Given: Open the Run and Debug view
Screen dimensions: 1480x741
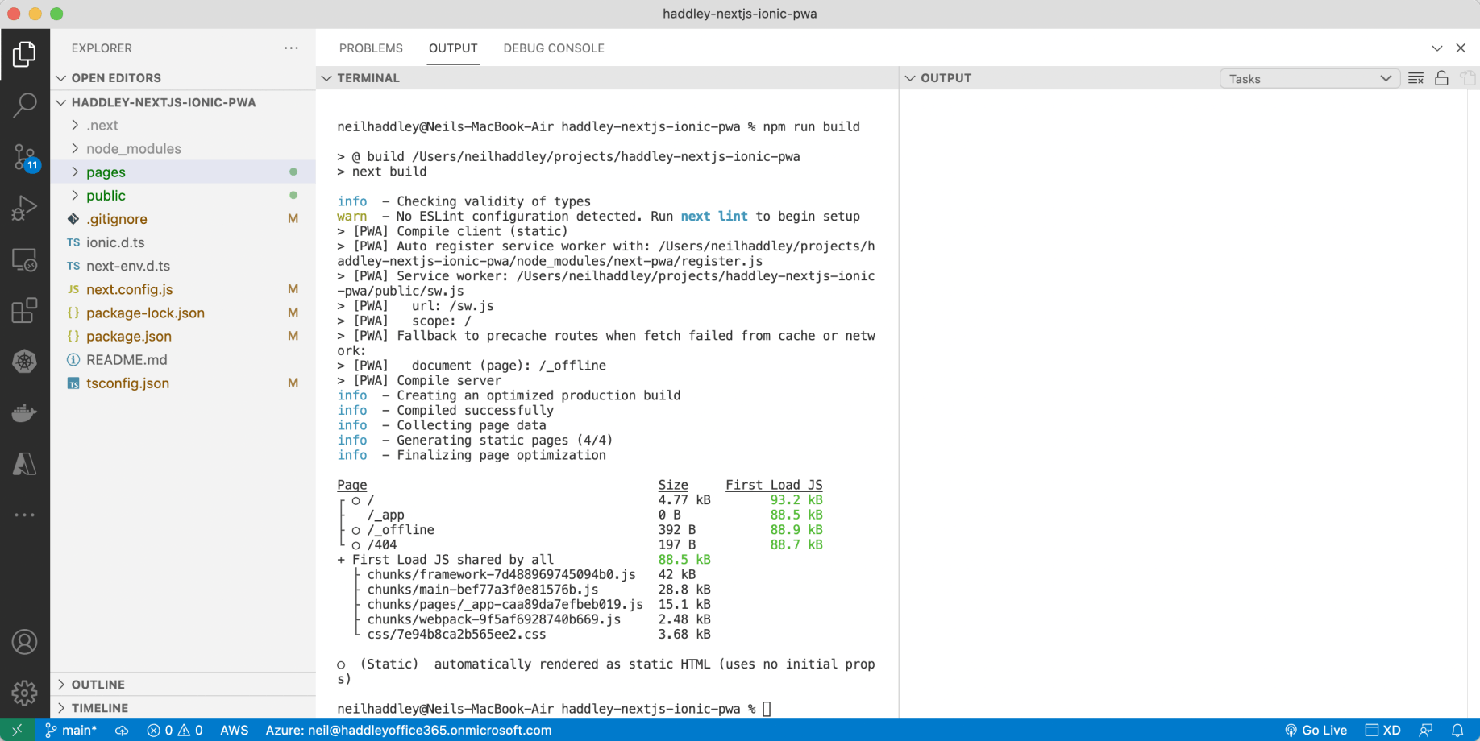Looking at the screenshot, I should pos(24,208).
